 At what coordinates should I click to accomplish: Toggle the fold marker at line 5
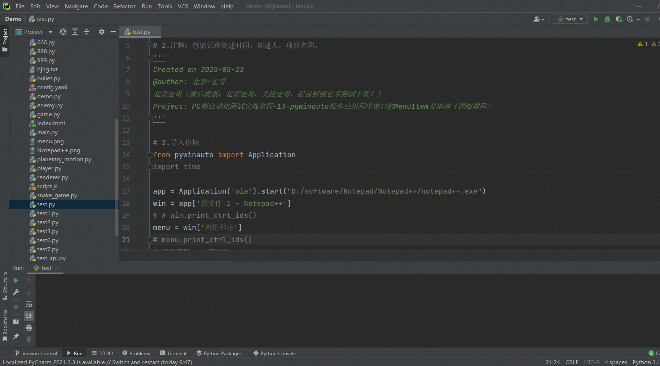(x=149, y=45)
